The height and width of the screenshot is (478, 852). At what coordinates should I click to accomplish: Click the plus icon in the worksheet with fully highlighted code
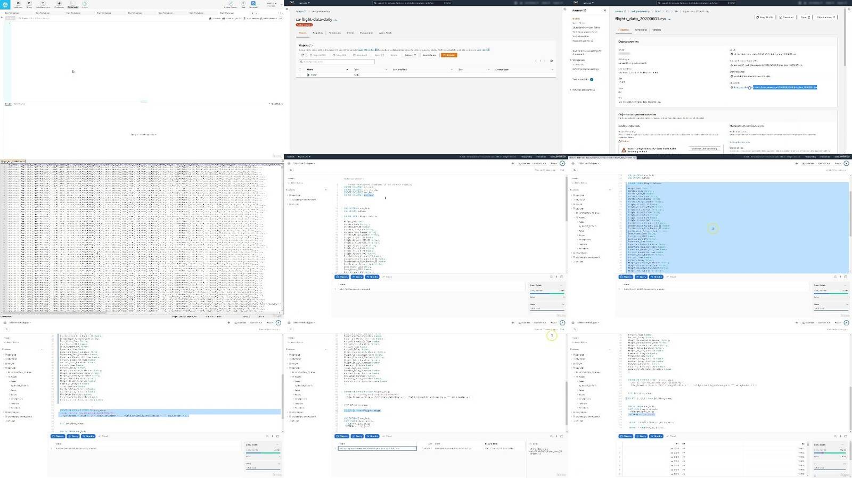point(797,163)
